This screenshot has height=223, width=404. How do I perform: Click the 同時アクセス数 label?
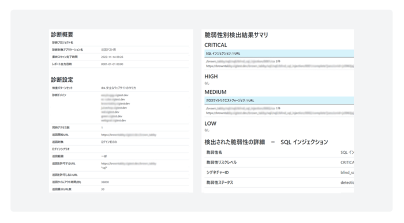pos(61,127)
